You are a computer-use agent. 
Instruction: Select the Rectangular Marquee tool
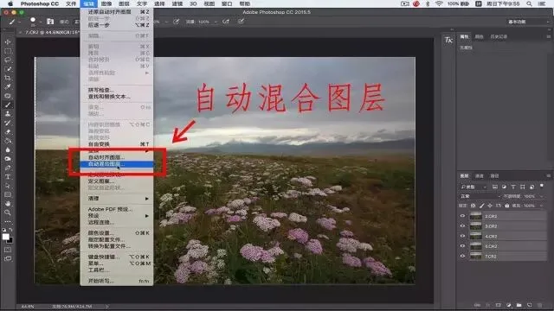(8, 51)
